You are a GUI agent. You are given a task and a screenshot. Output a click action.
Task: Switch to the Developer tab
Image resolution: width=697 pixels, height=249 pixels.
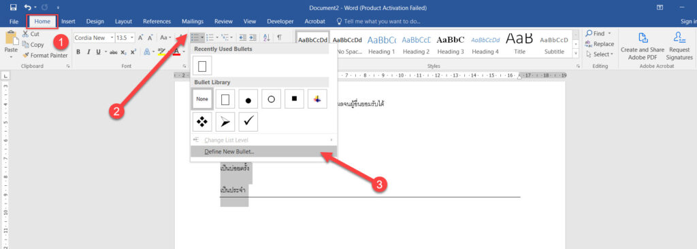[280, 21]
